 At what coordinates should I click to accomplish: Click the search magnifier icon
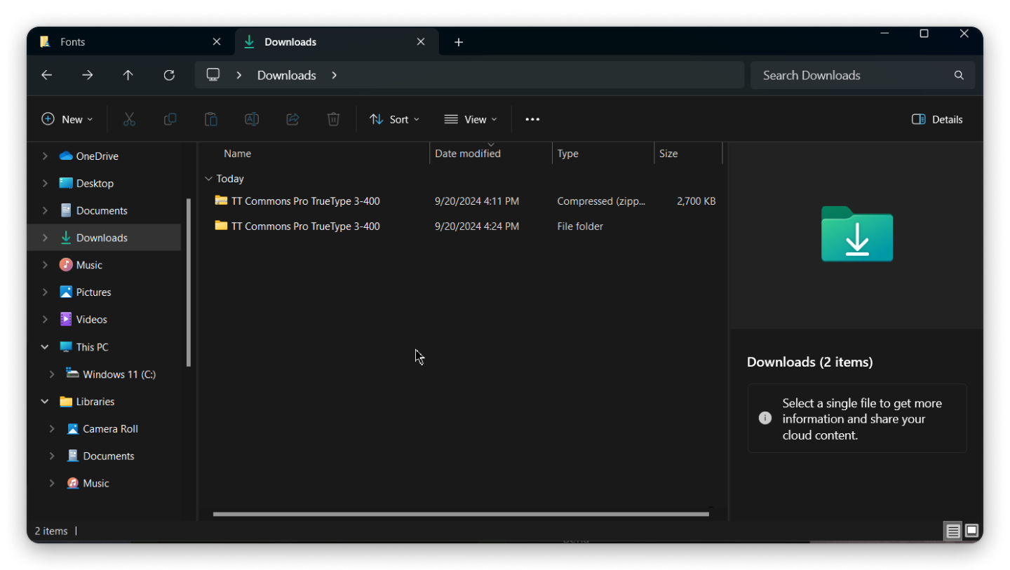pos(959,75)
